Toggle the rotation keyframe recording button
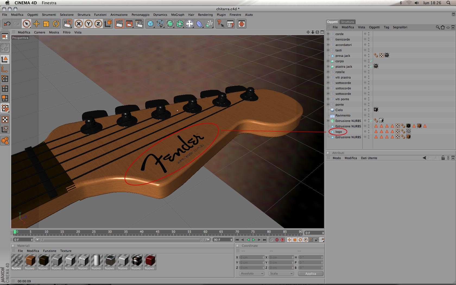The width and height of the screenshot is (456, 285). point(300,240)
